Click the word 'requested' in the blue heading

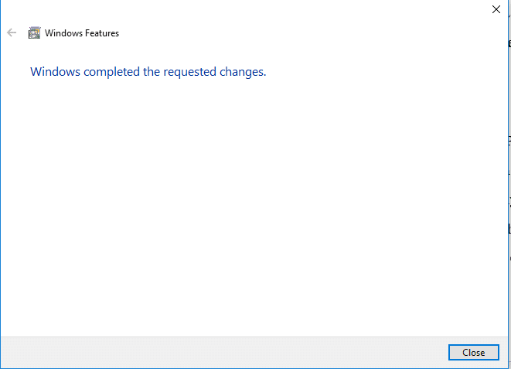[189, 72]
